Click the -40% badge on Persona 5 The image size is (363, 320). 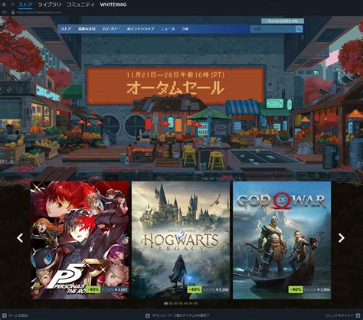[93, 289]
